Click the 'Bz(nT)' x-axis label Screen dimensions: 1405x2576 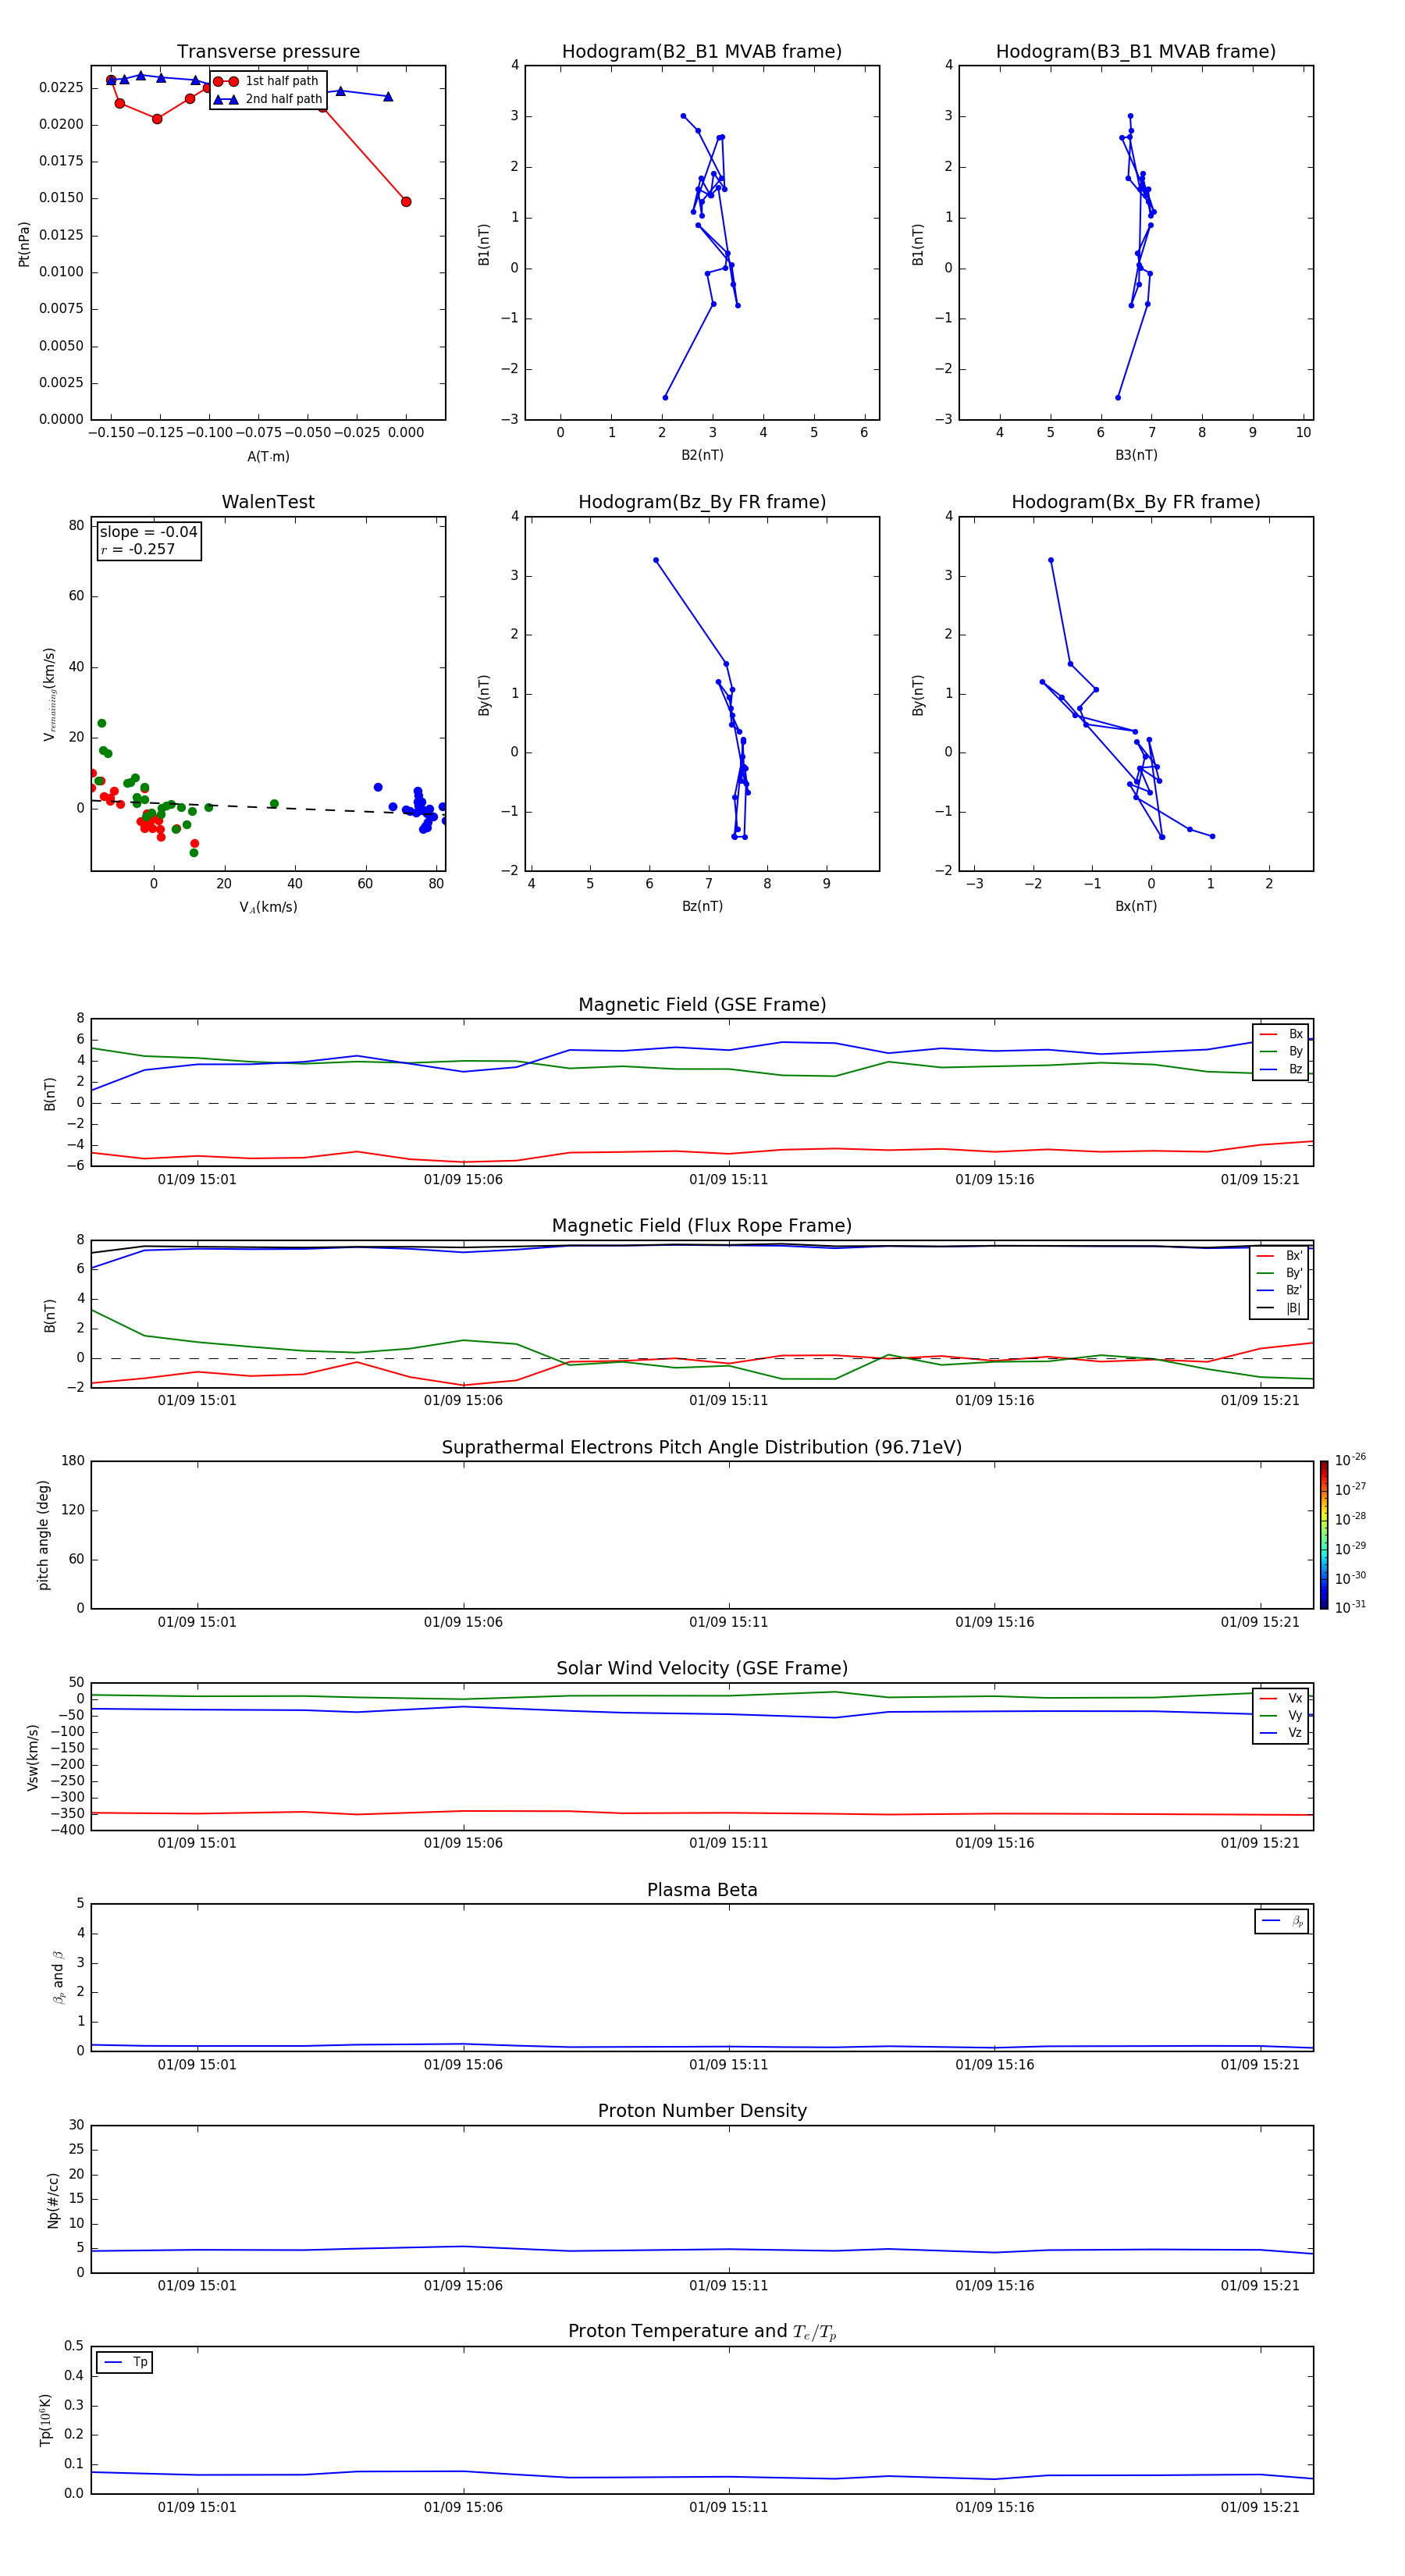click(x=702, y=906)
